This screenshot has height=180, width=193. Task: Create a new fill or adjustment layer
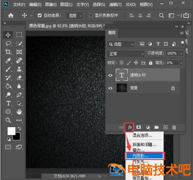coord(148,127)
